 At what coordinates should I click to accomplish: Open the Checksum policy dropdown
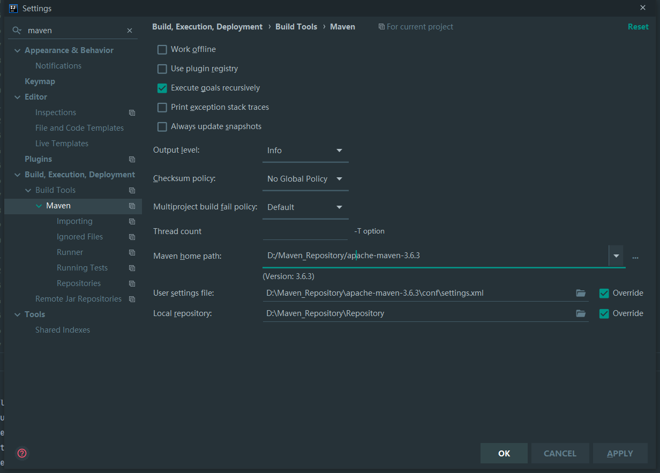pyautogui.click(x=305, y=179)
